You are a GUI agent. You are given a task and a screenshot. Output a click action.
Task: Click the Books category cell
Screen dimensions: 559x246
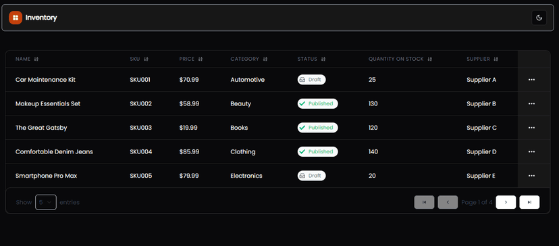tap(239, 128)
